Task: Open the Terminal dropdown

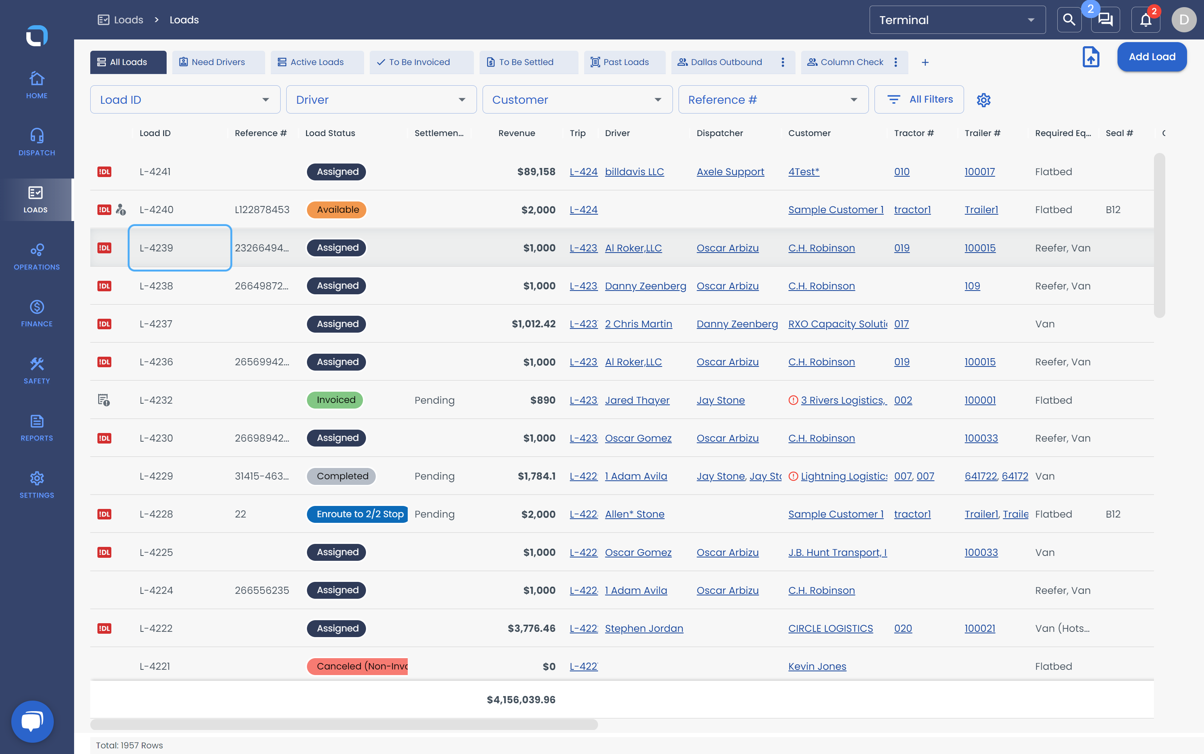Action: [957, 20]
